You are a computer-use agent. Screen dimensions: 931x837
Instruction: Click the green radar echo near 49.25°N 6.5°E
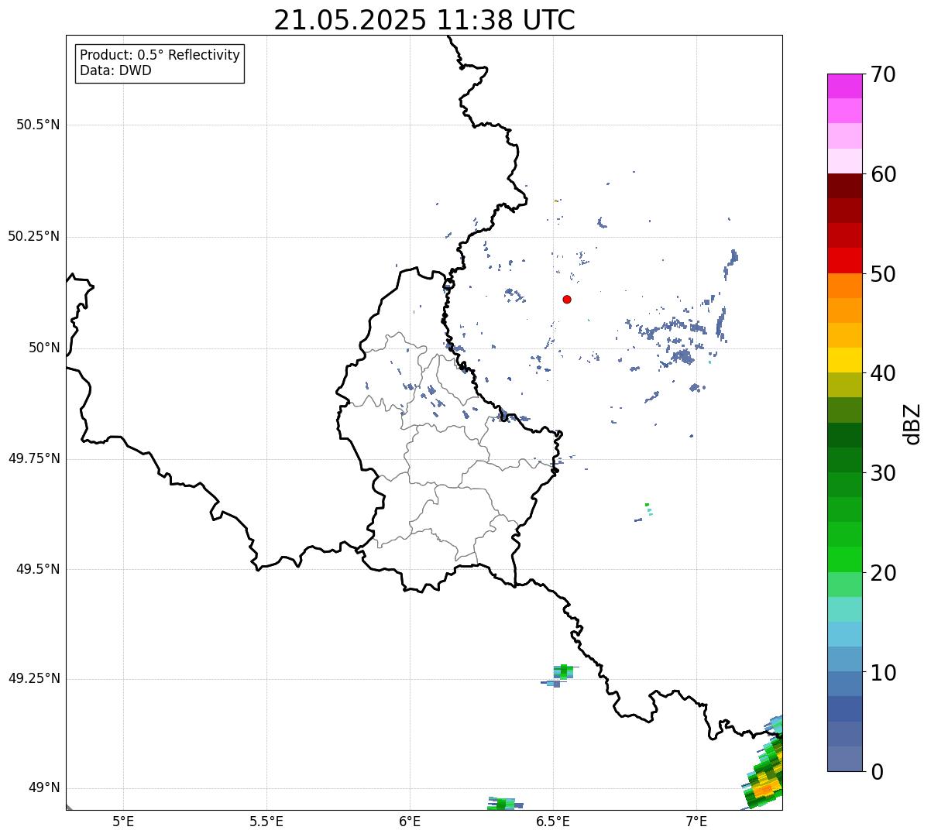(564, 671)
